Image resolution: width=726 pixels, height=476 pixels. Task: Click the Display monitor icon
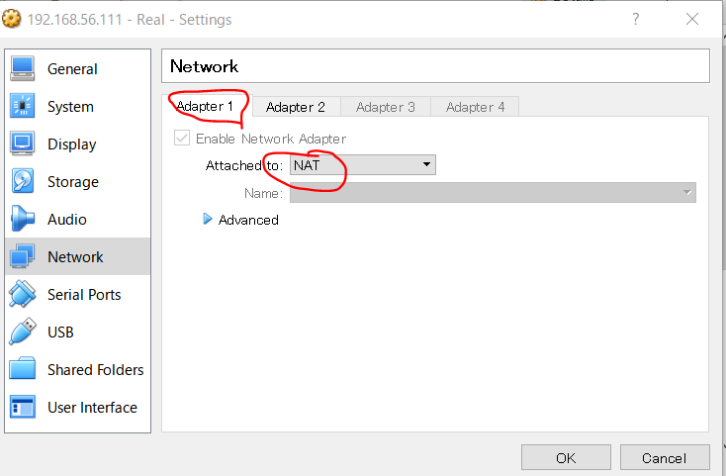pyautogui.click(x=23, y=143)
